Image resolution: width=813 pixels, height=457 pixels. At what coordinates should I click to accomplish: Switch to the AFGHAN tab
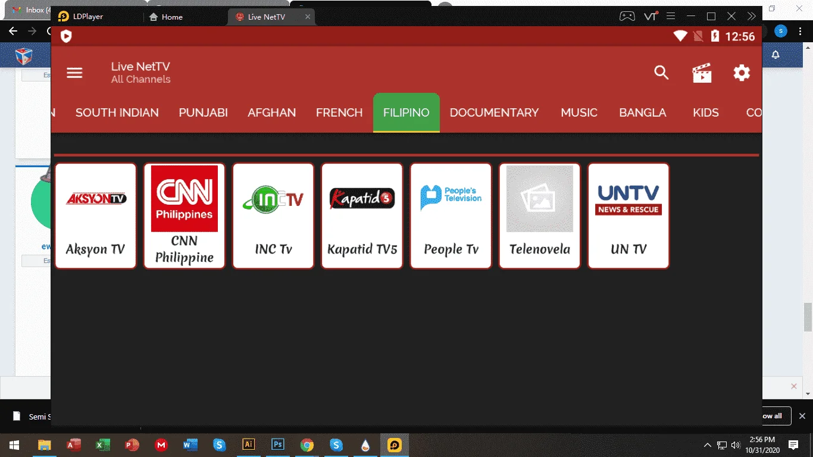272,112
